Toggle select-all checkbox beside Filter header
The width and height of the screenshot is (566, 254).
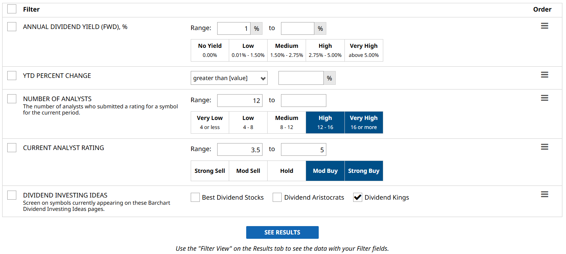12,9
